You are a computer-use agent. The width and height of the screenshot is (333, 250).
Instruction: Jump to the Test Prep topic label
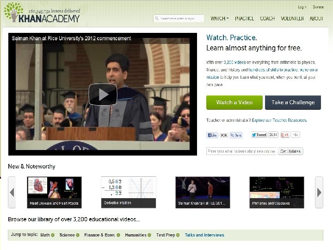pyautogui.click(x=166, y=235)
